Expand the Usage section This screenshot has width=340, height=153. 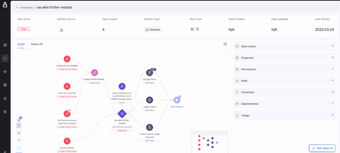pyautogui.click(x=285, y=115)
